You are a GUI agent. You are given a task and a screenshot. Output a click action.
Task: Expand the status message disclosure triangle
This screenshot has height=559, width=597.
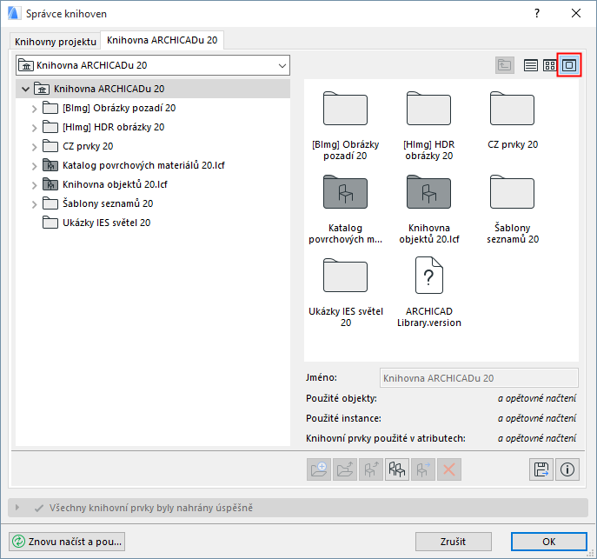pyautogui.click(x=17, y=508)
